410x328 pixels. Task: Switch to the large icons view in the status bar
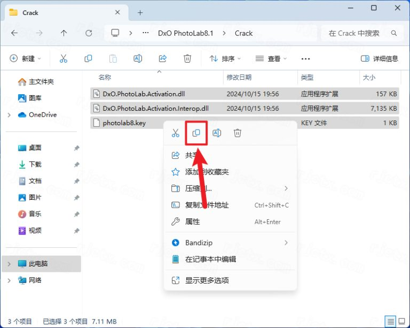click(401, 321)
